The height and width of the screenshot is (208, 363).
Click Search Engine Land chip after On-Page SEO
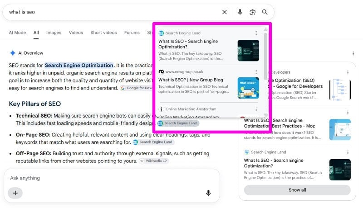pyautogui.click(x=153, y=142)
